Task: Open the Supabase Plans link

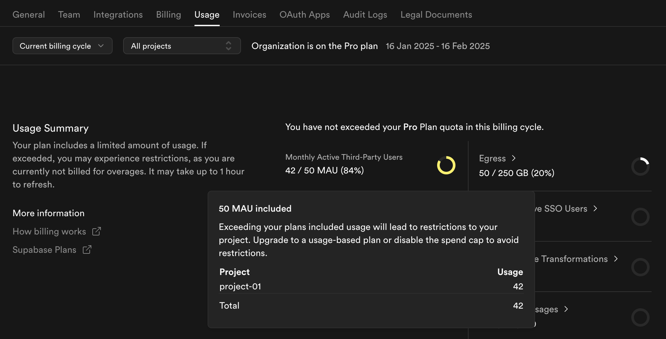Action: pyautogui.click(x=44, y=250)
